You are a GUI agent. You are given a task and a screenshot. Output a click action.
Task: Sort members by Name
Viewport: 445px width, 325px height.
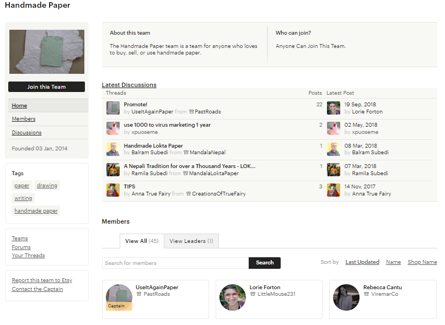[x=393, y=262]
